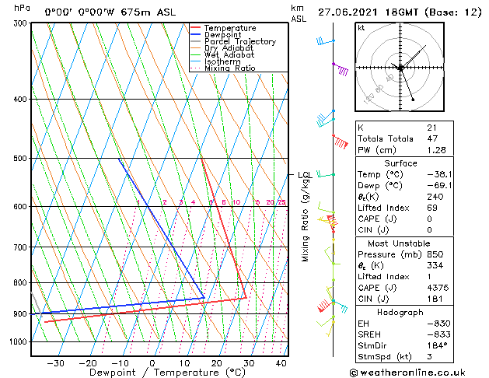Click the 'km ASL' altitude axis header

[x=299, y=13]
